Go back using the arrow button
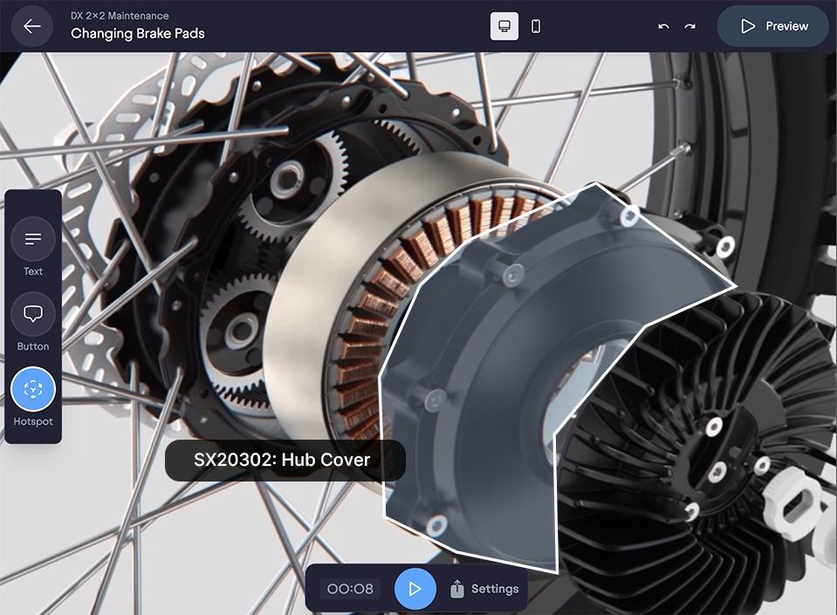Image resolution: width=837 pixels, height=615 pixels. [32, 26]
